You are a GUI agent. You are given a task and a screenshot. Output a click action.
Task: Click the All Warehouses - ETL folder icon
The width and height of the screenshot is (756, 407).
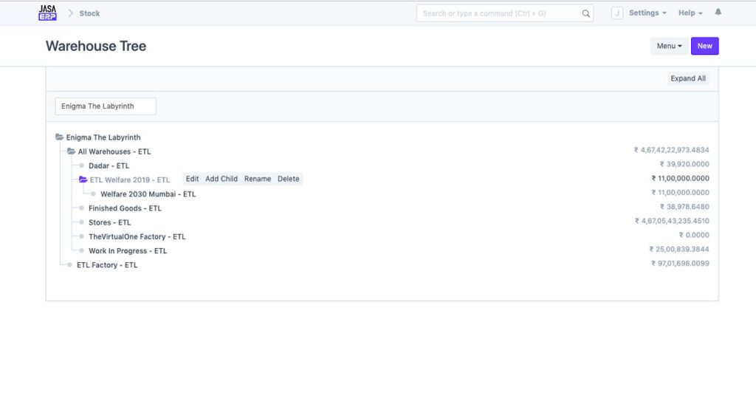click(72, 151)
